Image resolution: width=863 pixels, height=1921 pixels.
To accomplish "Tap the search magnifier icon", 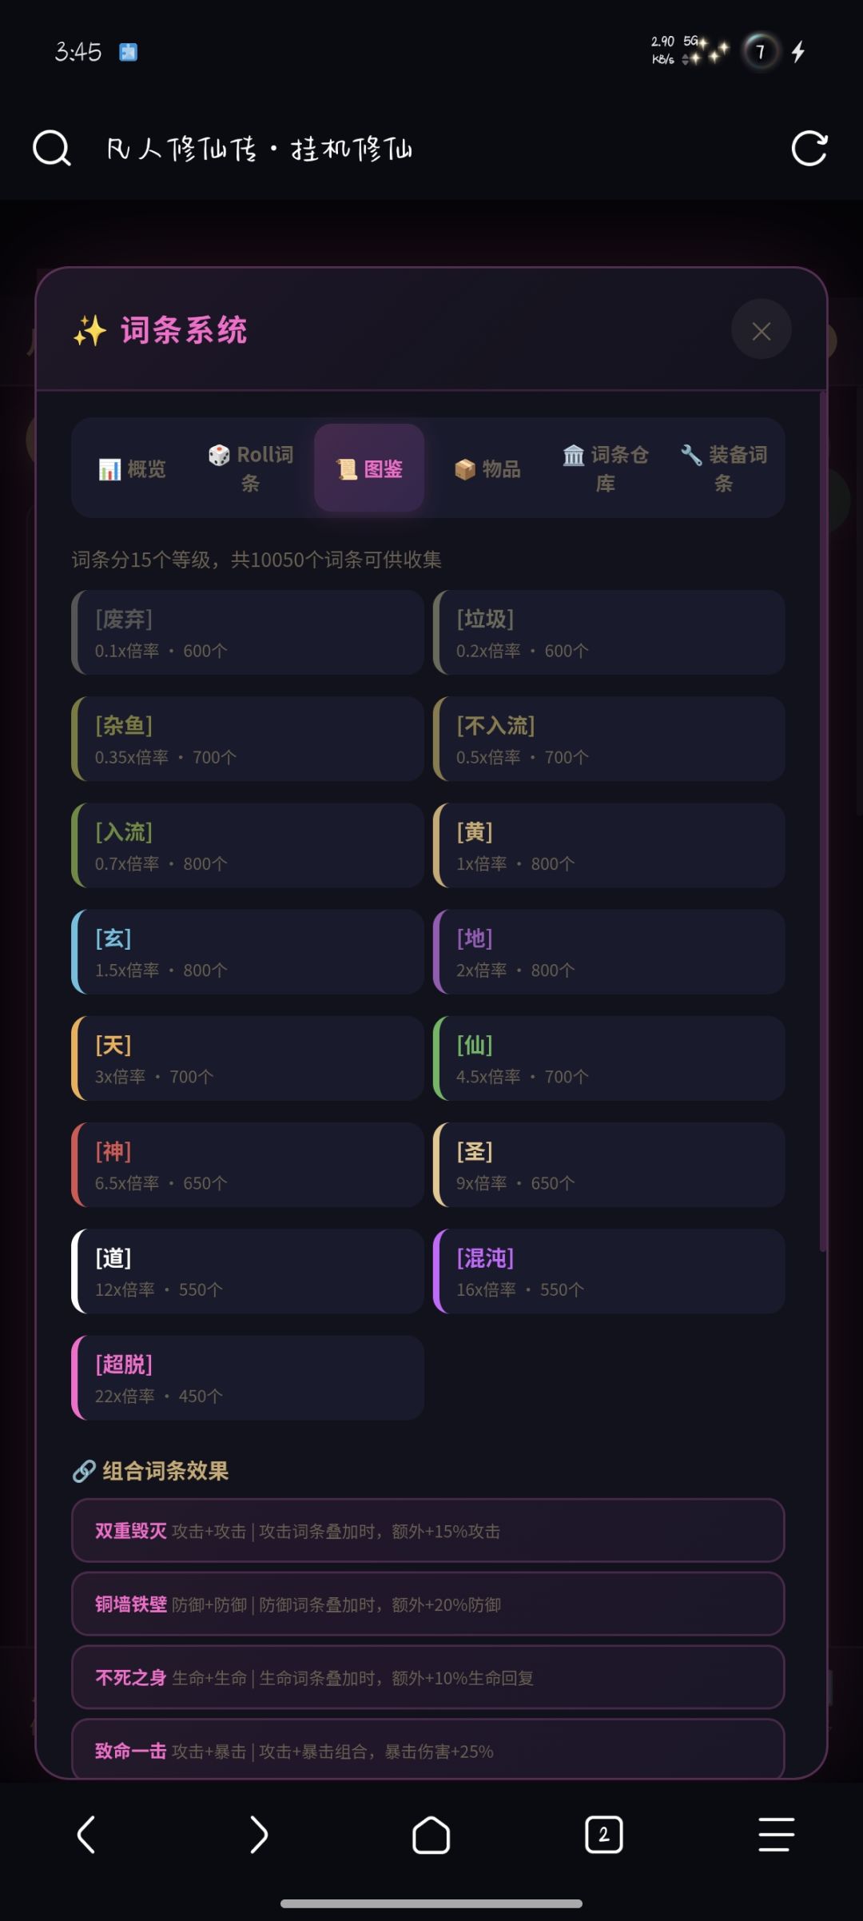I will pyautogui.click(x=52, y=149).
